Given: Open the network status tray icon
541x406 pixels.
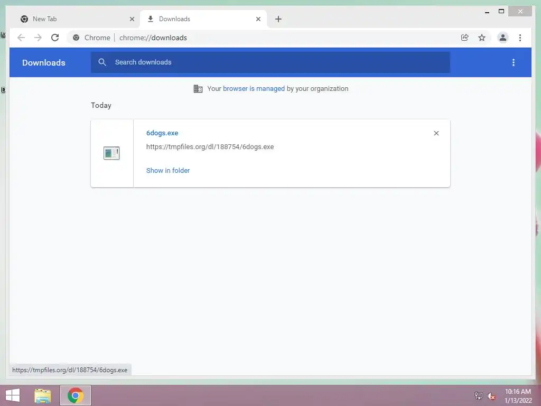Looking at the screenshot, I should point(478,395).
